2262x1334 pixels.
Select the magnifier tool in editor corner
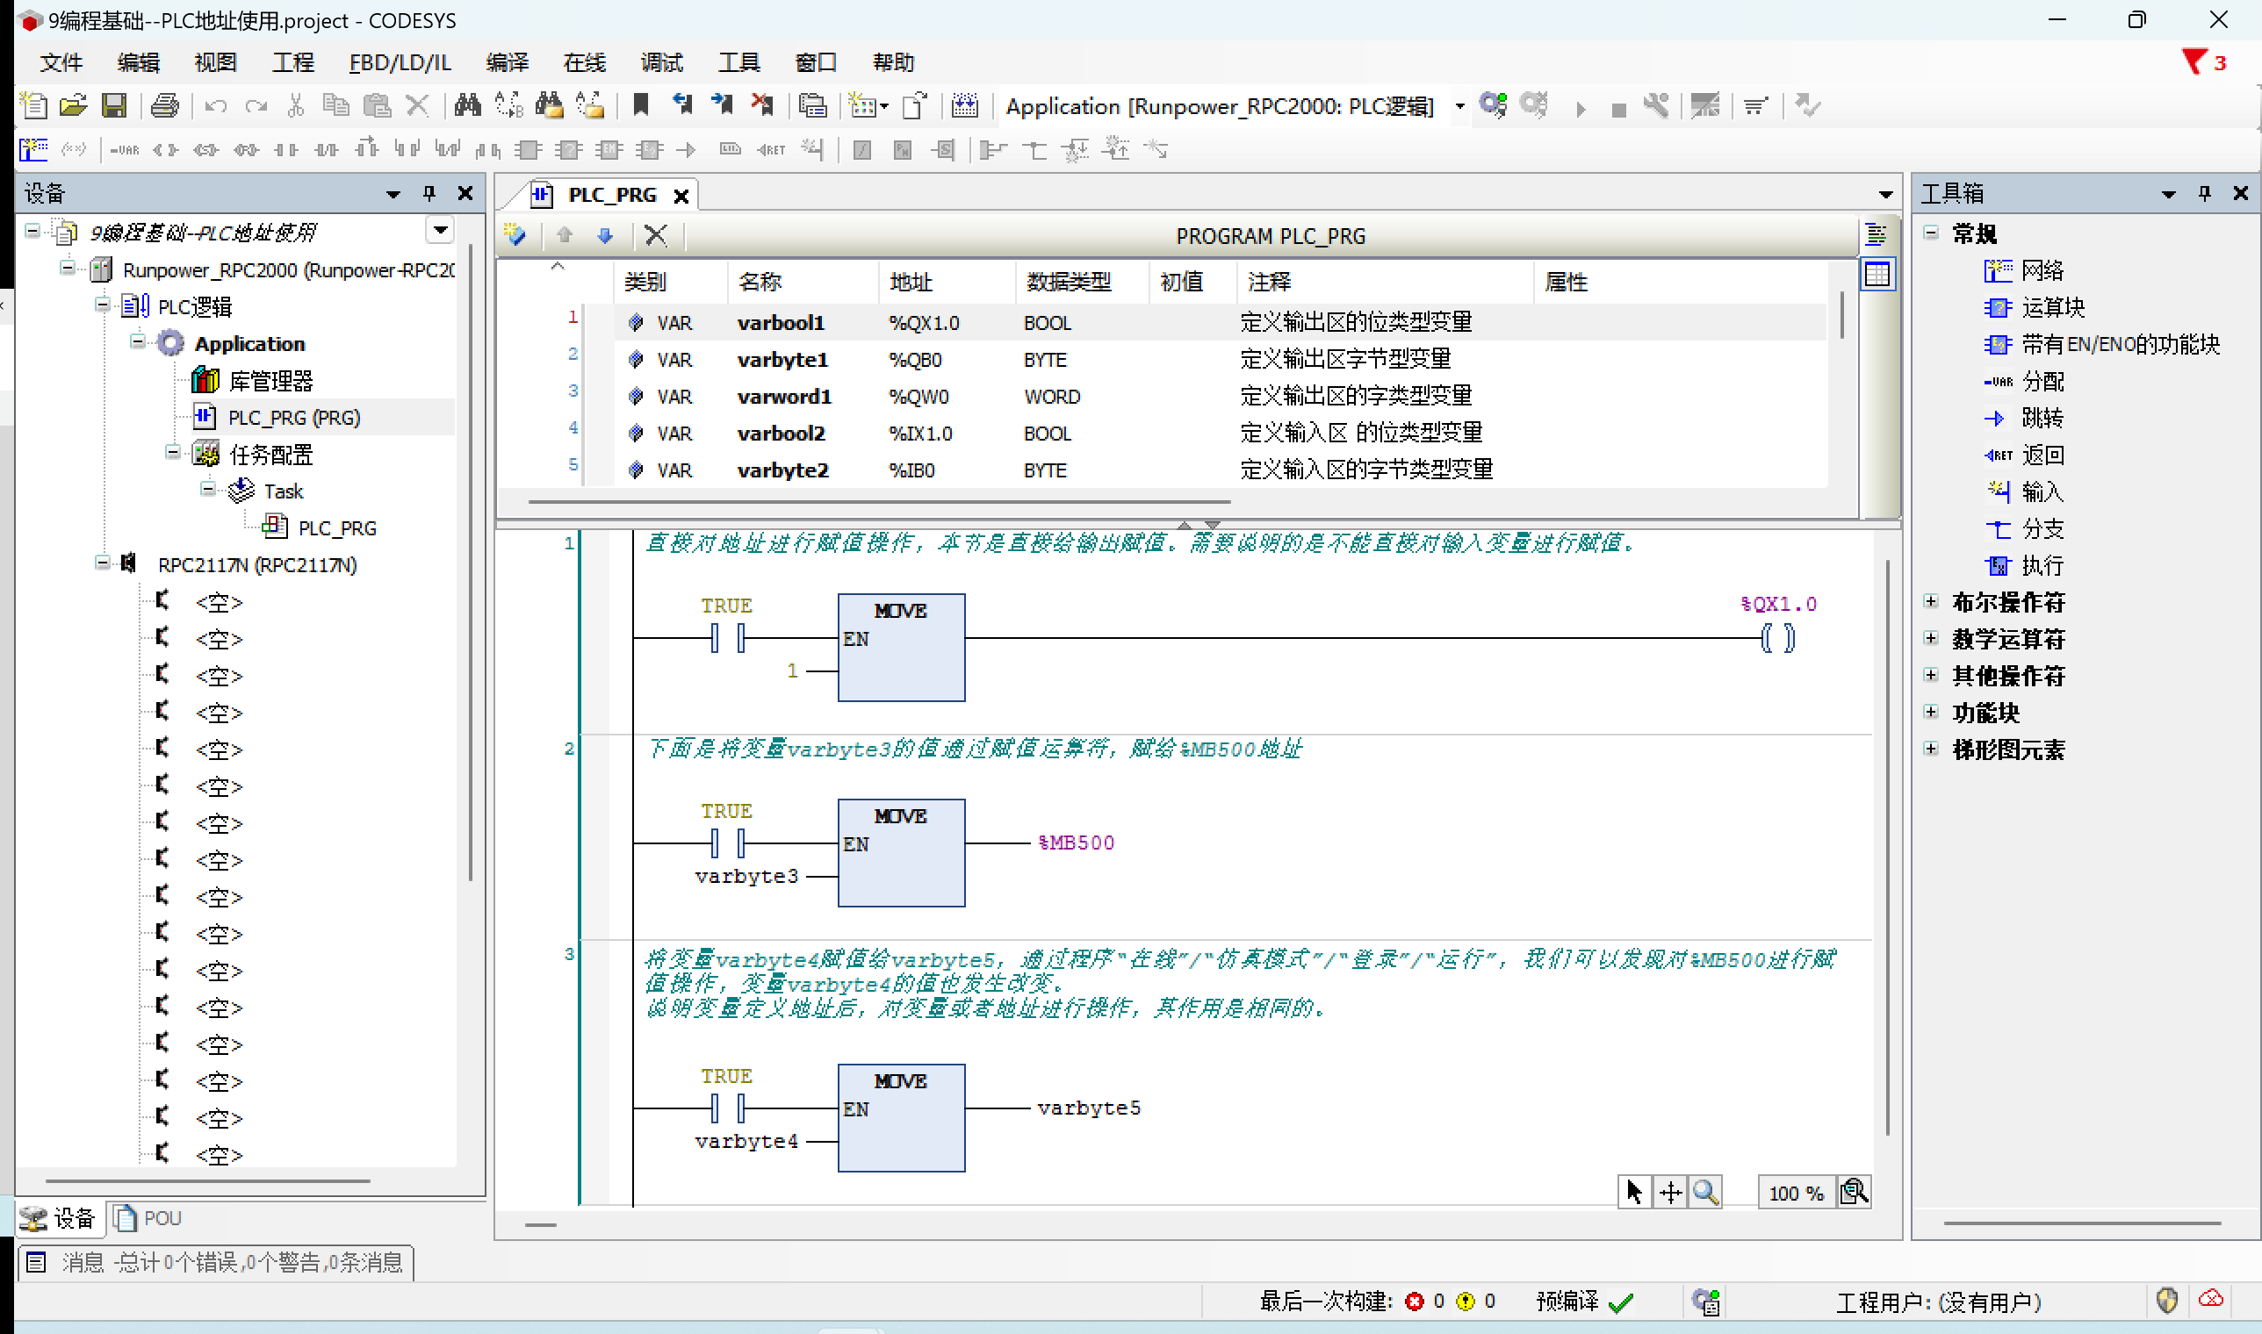1705,1193
